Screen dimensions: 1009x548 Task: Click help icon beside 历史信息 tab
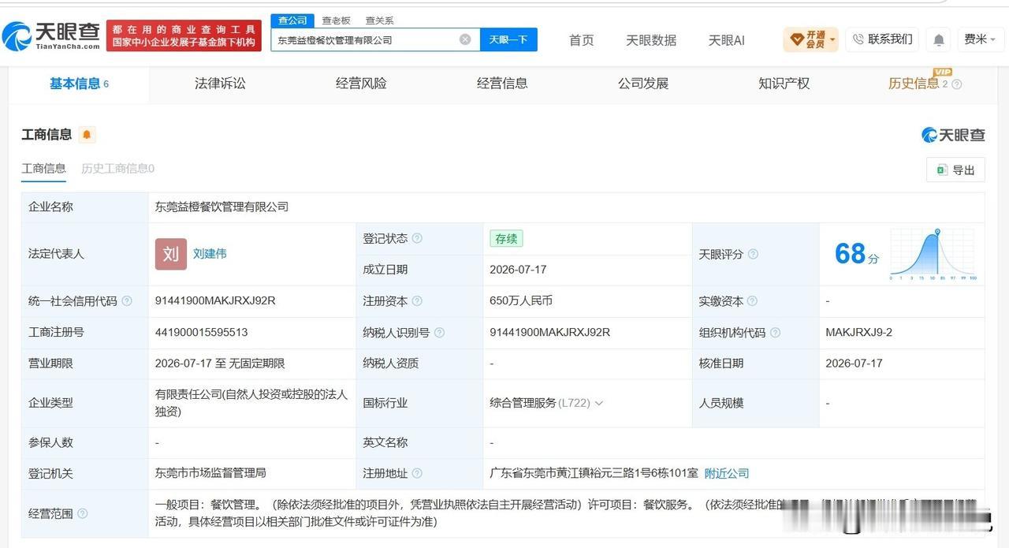coord(957,84)
